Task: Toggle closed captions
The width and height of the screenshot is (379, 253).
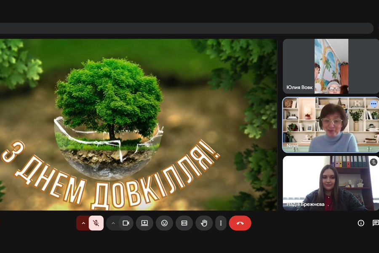Action: pyautogui.click(x=184, y=223)
